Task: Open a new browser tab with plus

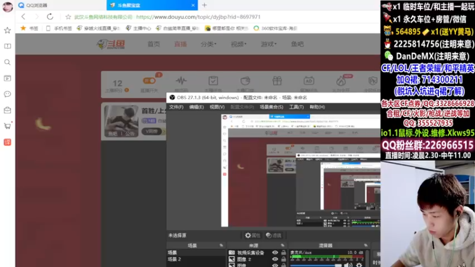Action: (204, 5)
